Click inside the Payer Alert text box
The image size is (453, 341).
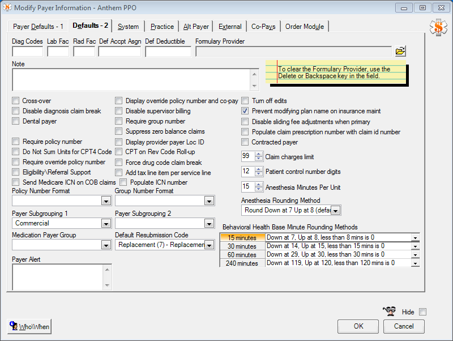pyautogui.click(x=58, y=277)
